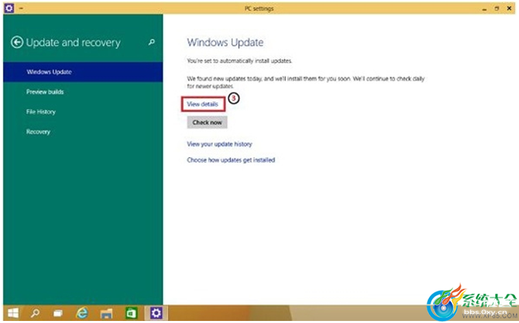This screenshot has height=323, width=519.
Task: Click the "We found new updates today" message
Action: 305,82
